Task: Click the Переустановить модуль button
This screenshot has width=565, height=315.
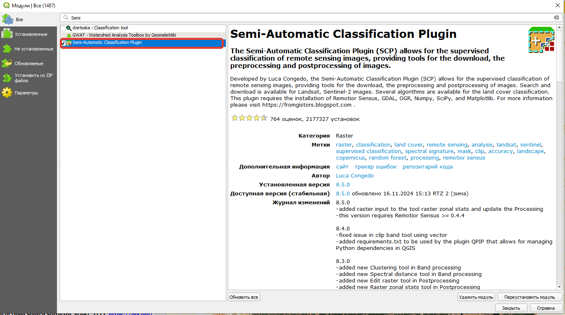Action: pos(530,297)
